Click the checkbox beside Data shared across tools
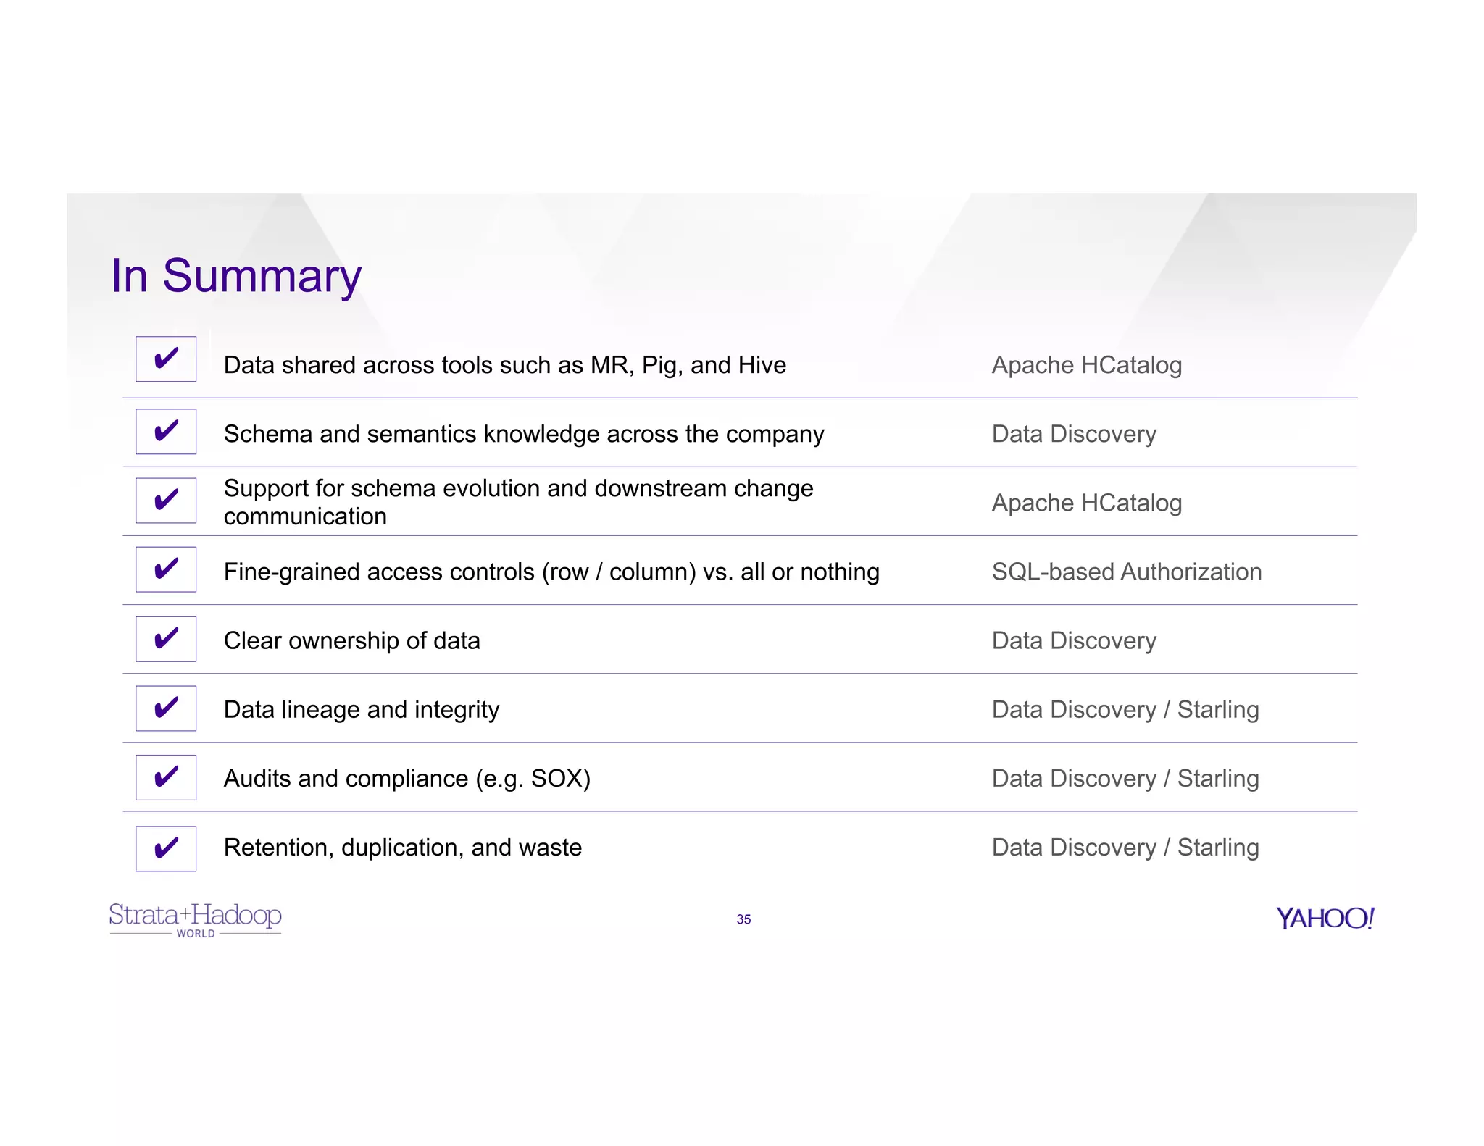 point(166,359)
